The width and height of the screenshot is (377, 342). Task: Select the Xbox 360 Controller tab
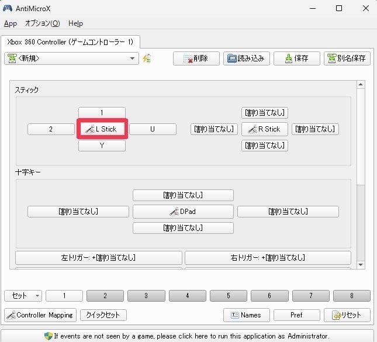coord(70,42)
